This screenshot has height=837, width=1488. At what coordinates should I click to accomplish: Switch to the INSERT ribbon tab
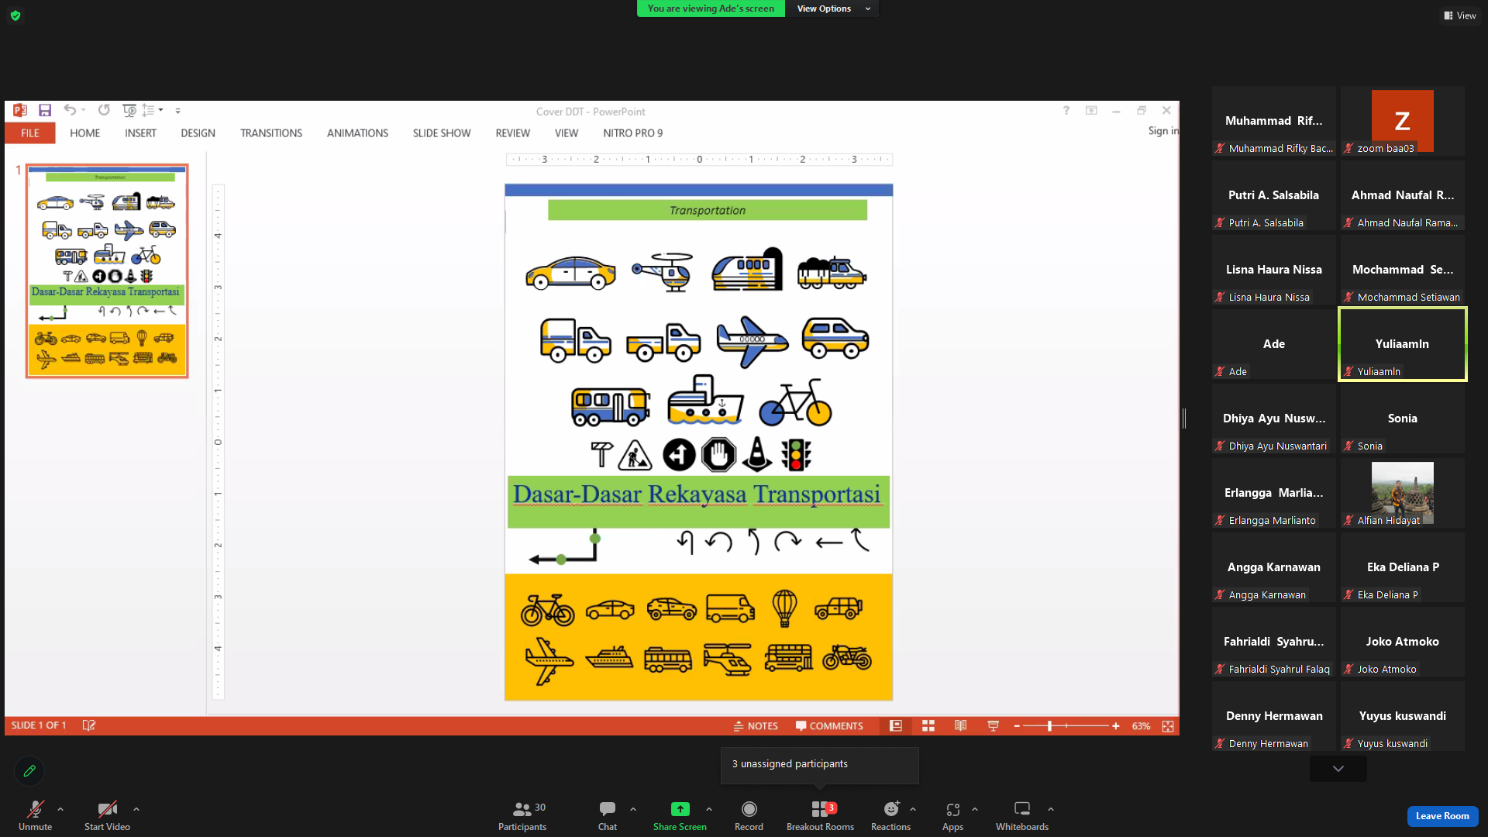(x=140, y=133)
